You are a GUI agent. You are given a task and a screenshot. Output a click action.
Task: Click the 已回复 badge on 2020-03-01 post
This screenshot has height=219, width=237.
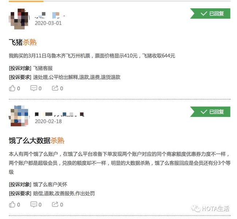[210, 13]
